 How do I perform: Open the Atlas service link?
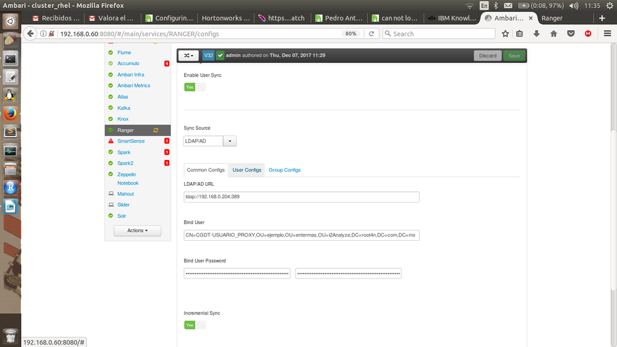click(x=122, y=97)
